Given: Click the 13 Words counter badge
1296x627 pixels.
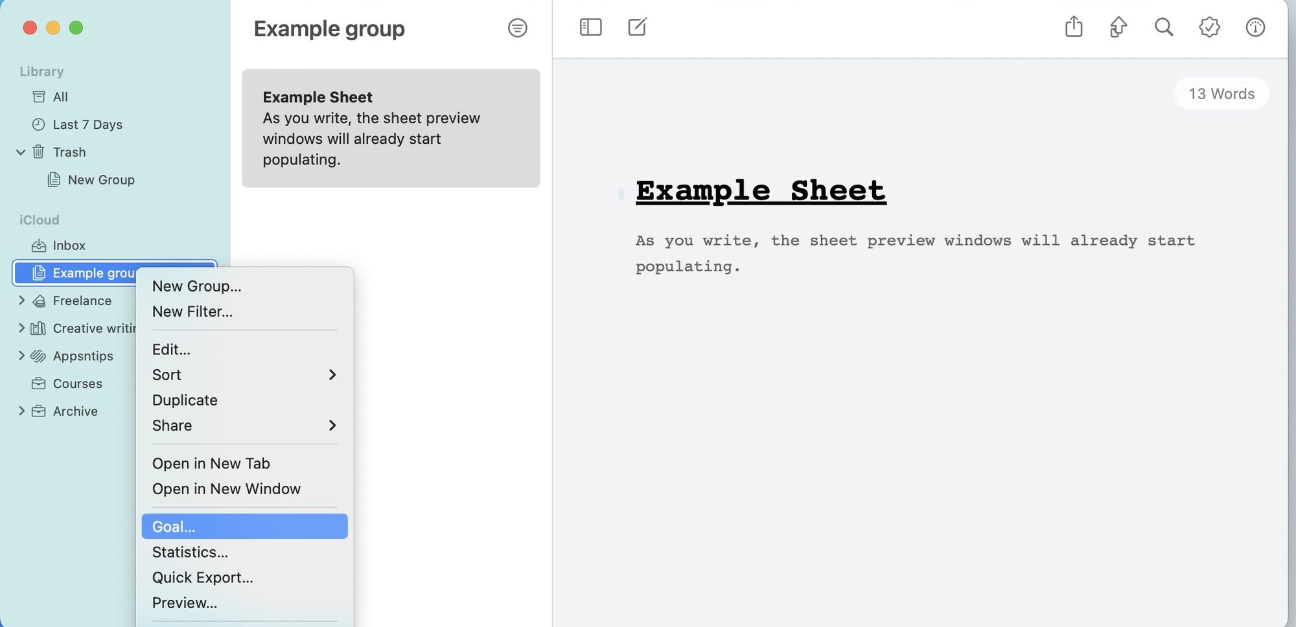Looking at the screenshot, I should (x=1221, y=94).
